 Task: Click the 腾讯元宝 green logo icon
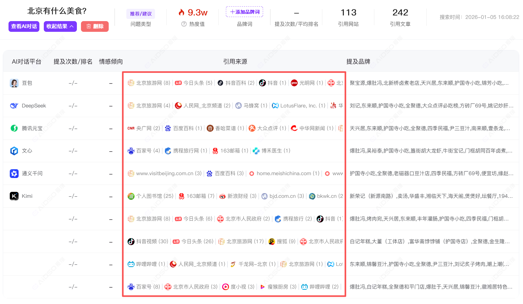tap(14, 128)
